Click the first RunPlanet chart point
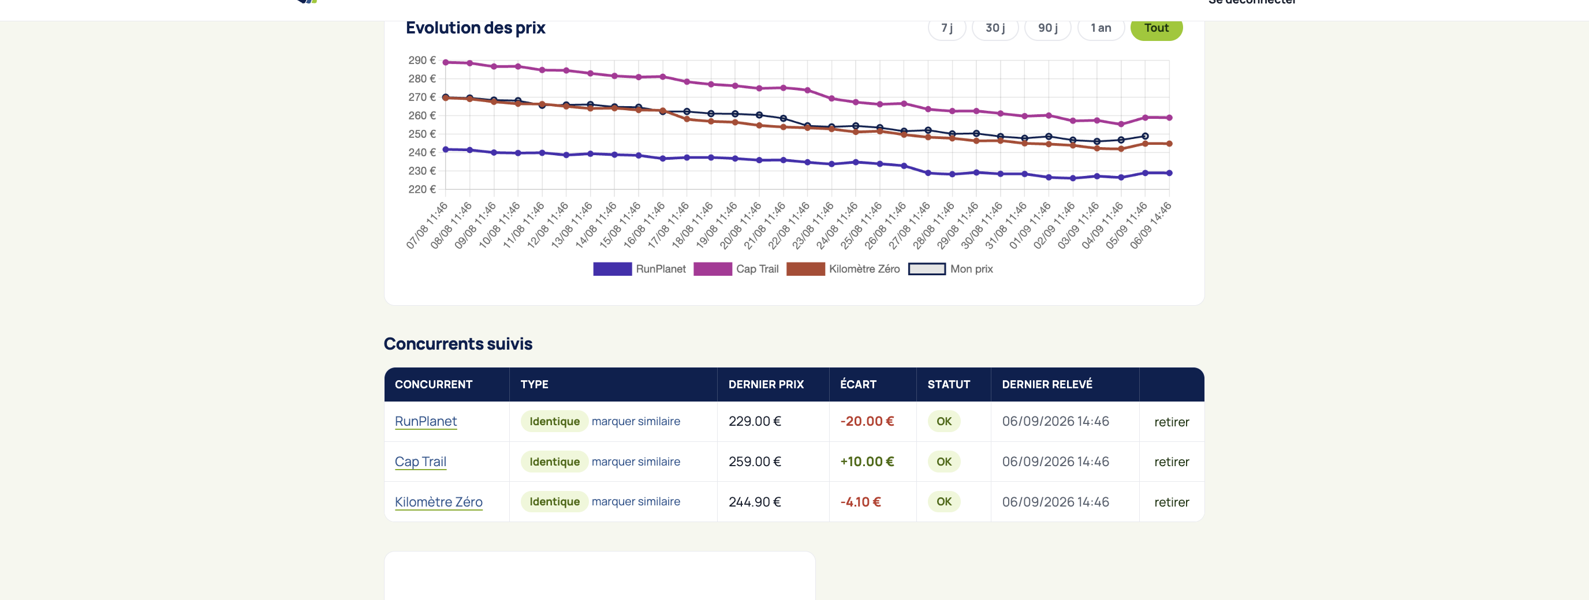Image resolution: width=1589 pixels, height=600 pixels. click(445, 149)
